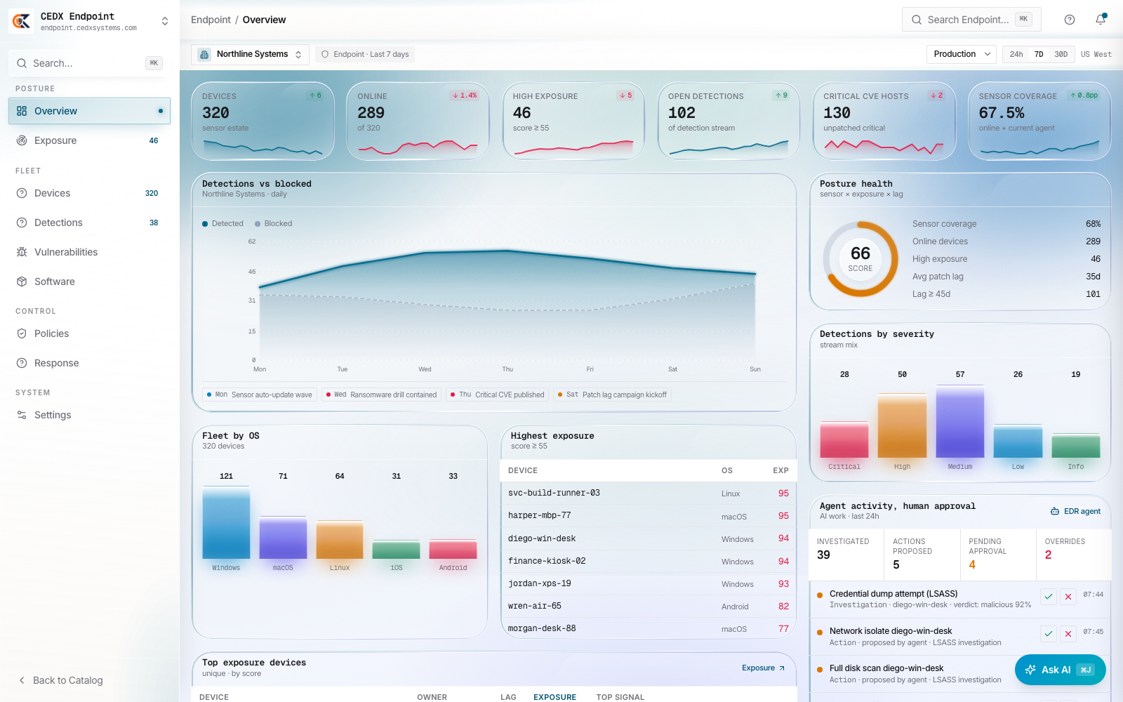Approve Network isolate diego-win-desk action
This screenshot has height=702, width=1123.
1049,634
